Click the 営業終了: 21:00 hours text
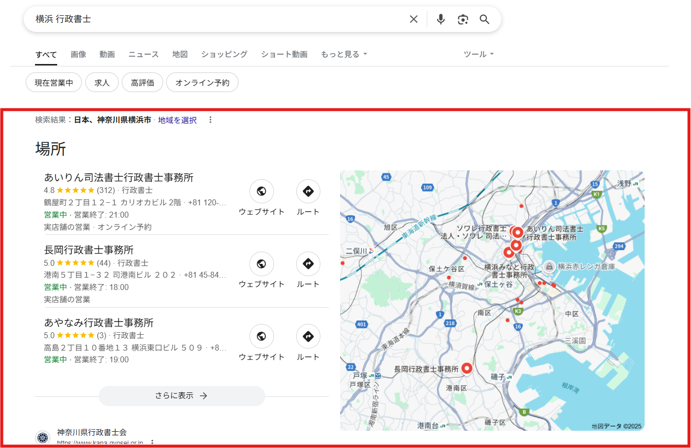The width and height of the screenshot is (691, 448). click(x=101, y=215)
